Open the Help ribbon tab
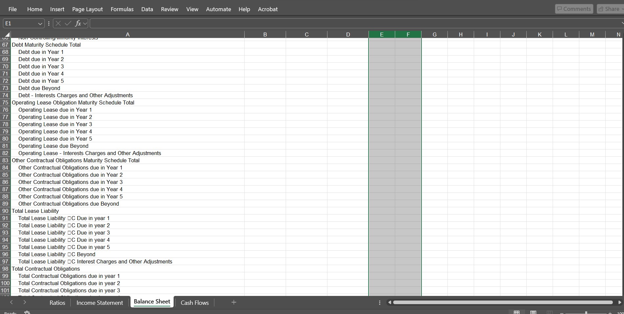 tap(244, 9)
